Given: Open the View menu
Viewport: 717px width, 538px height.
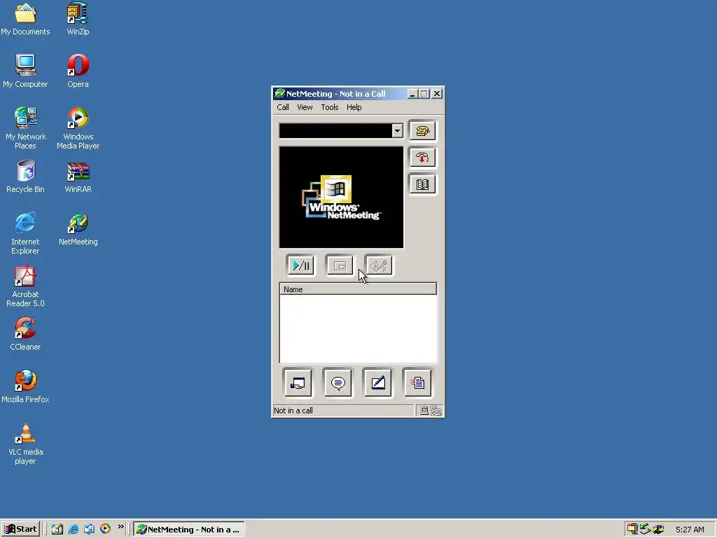Looking at the screenshot, I should pyautogui.click(x=305, y=107).
